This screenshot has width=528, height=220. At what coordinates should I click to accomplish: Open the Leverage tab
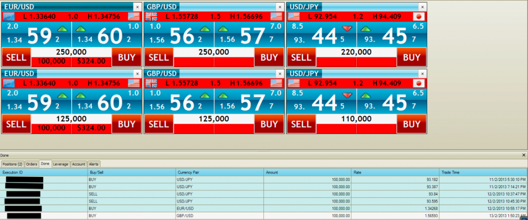60,164
